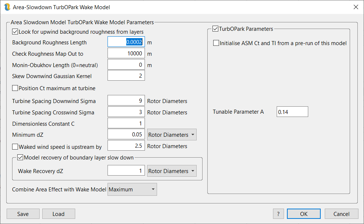This screenshot has height=224, width=364.
Task: Open Minimum dZ units dropdown
Action: 171,135
